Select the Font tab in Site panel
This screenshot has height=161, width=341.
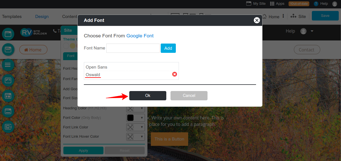coord(71,56)
